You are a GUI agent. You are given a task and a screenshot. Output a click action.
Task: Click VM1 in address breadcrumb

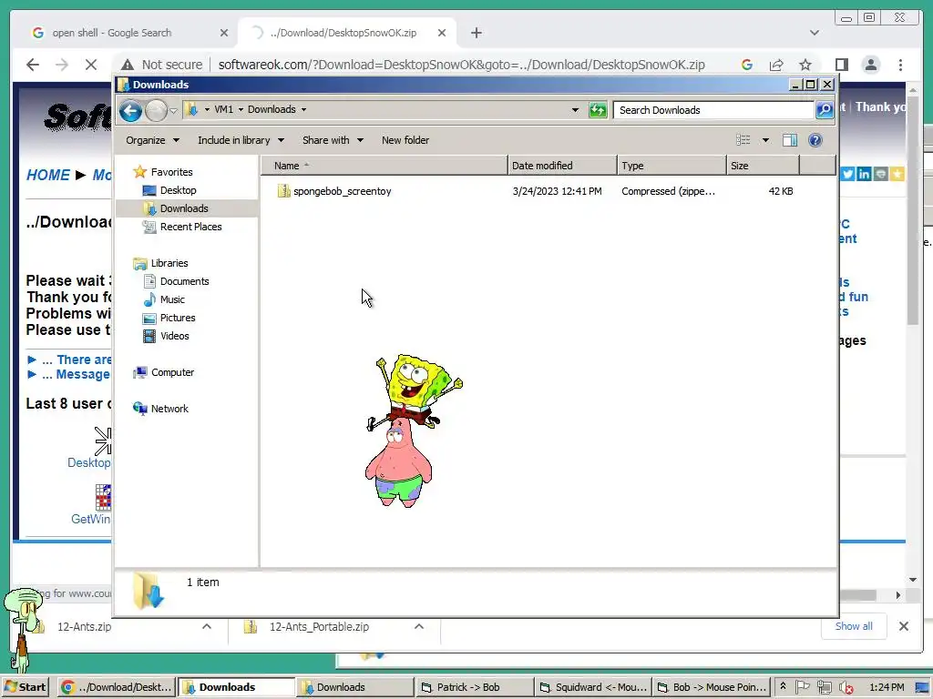click(224, 109)
